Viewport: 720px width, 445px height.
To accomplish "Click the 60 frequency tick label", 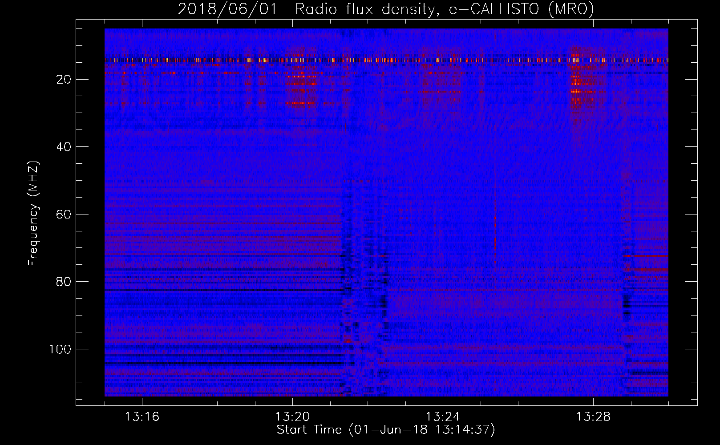I will pyautogui.click(x=64, y=214).
